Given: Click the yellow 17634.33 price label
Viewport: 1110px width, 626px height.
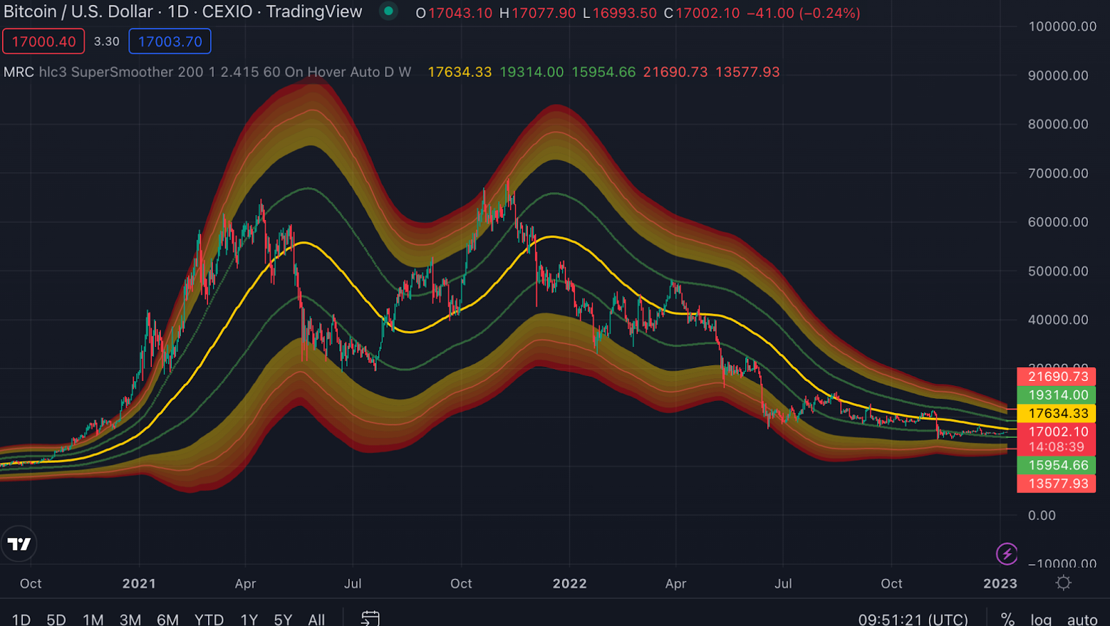Looking at the screenshot, I should tap(1057, 413).
